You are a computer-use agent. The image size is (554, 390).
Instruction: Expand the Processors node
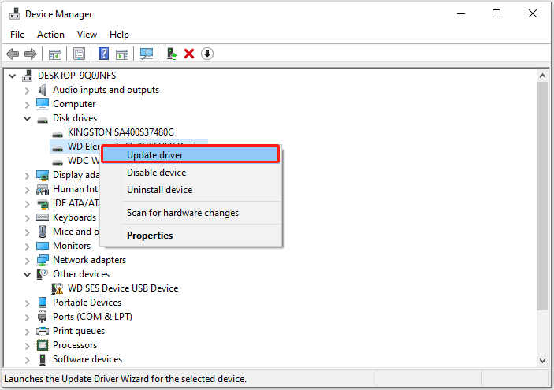pos(28,346)
